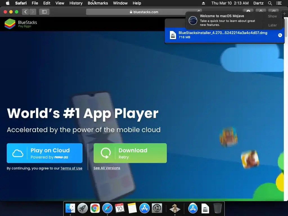The image size is (288, 216).
Task: Open the Window menu
Action: coord(120,3)
